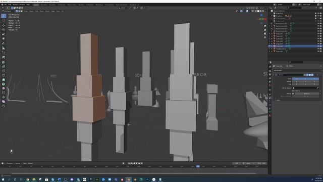This screenshot has height=182, width=323.
Task: Select the Scale tool
Action: point(4,34)
